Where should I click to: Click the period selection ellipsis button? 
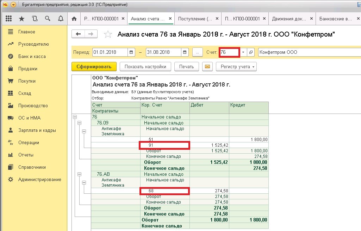click(x=197, y=52)
